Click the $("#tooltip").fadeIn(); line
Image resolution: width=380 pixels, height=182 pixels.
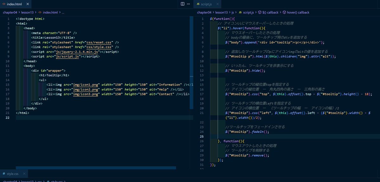[x=247, y=132]
